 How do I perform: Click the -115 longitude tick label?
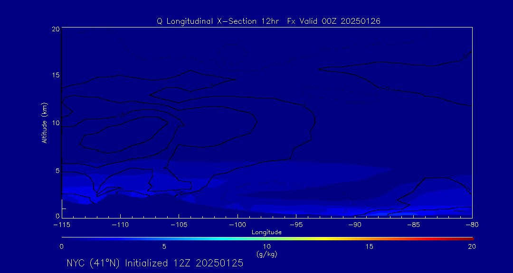pyautogui.click(x=62, y=225)
